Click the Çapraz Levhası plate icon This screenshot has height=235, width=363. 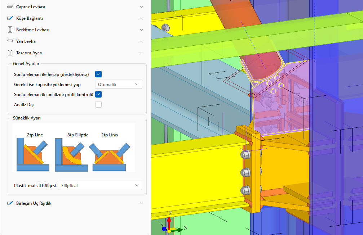10,7
